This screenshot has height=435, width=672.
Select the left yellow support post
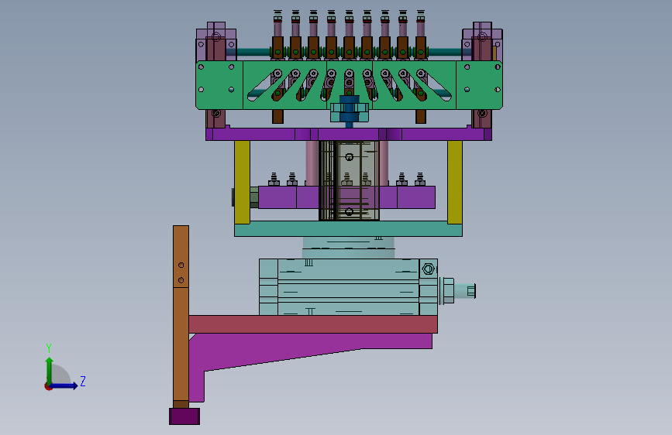pyautogui.click(x=242, y=182)
